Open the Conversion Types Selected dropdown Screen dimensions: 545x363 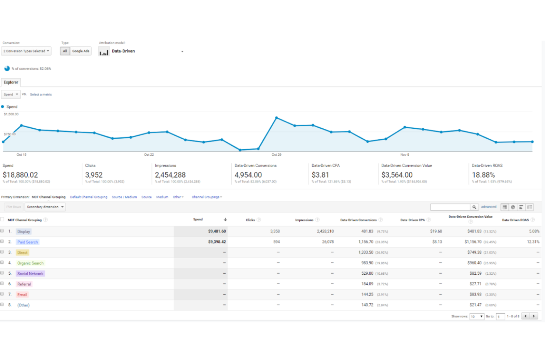[x=26, y=51]
